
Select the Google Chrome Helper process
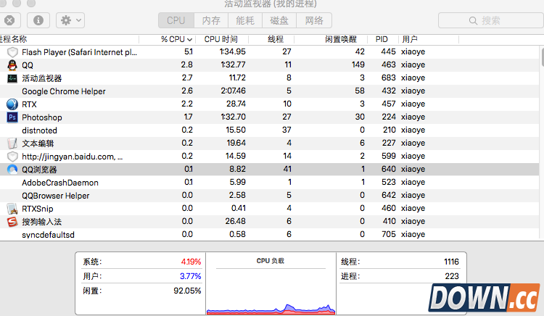(64, 91)
